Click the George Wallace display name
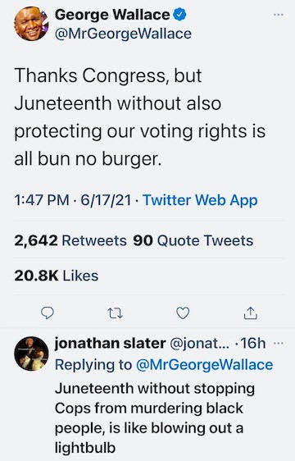The width and height of the screenshot is (295, 461). click(x=112, y=15)
